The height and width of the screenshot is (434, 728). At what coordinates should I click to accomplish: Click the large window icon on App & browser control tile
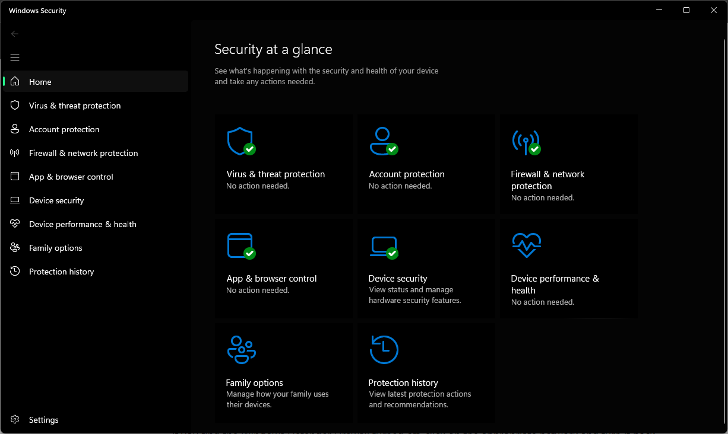click(240, 245)
